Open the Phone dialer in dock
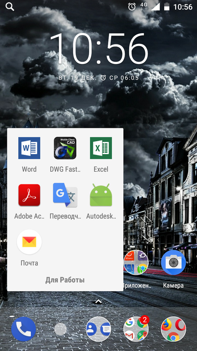Image resolution: width=197 pixels, height=351 pixels. 23,329
